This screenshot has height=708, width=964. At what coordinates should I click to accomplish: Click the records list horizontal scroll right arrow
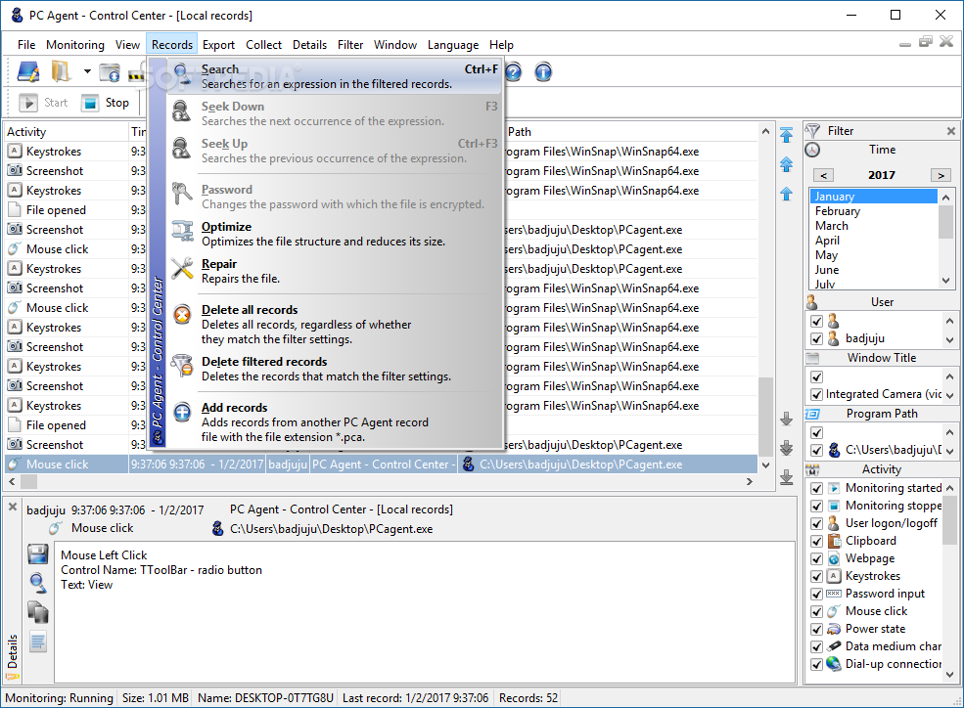750,482
